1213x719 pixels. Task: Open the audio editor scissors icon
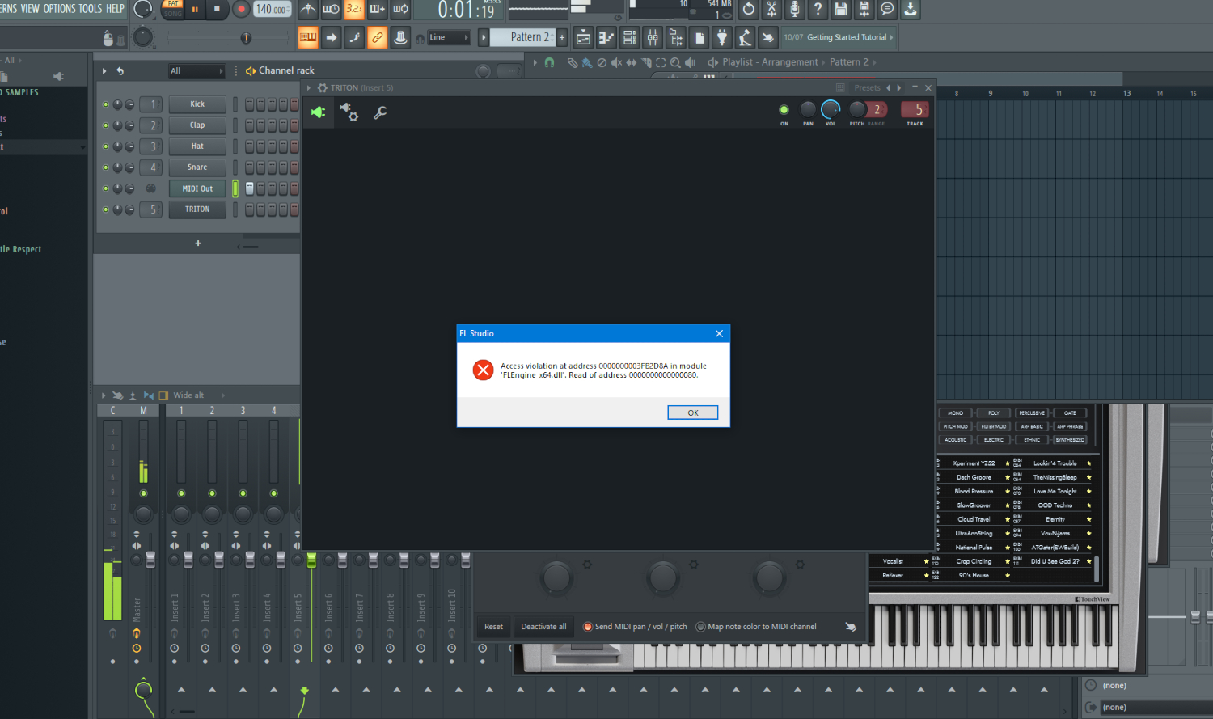(x=771, y=10)
